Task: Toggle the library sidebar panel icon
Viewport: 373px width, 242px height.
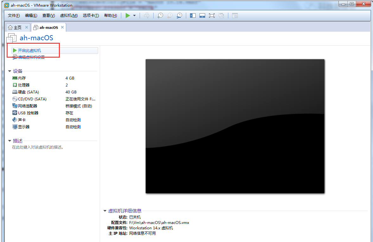Action: point(193,16)
